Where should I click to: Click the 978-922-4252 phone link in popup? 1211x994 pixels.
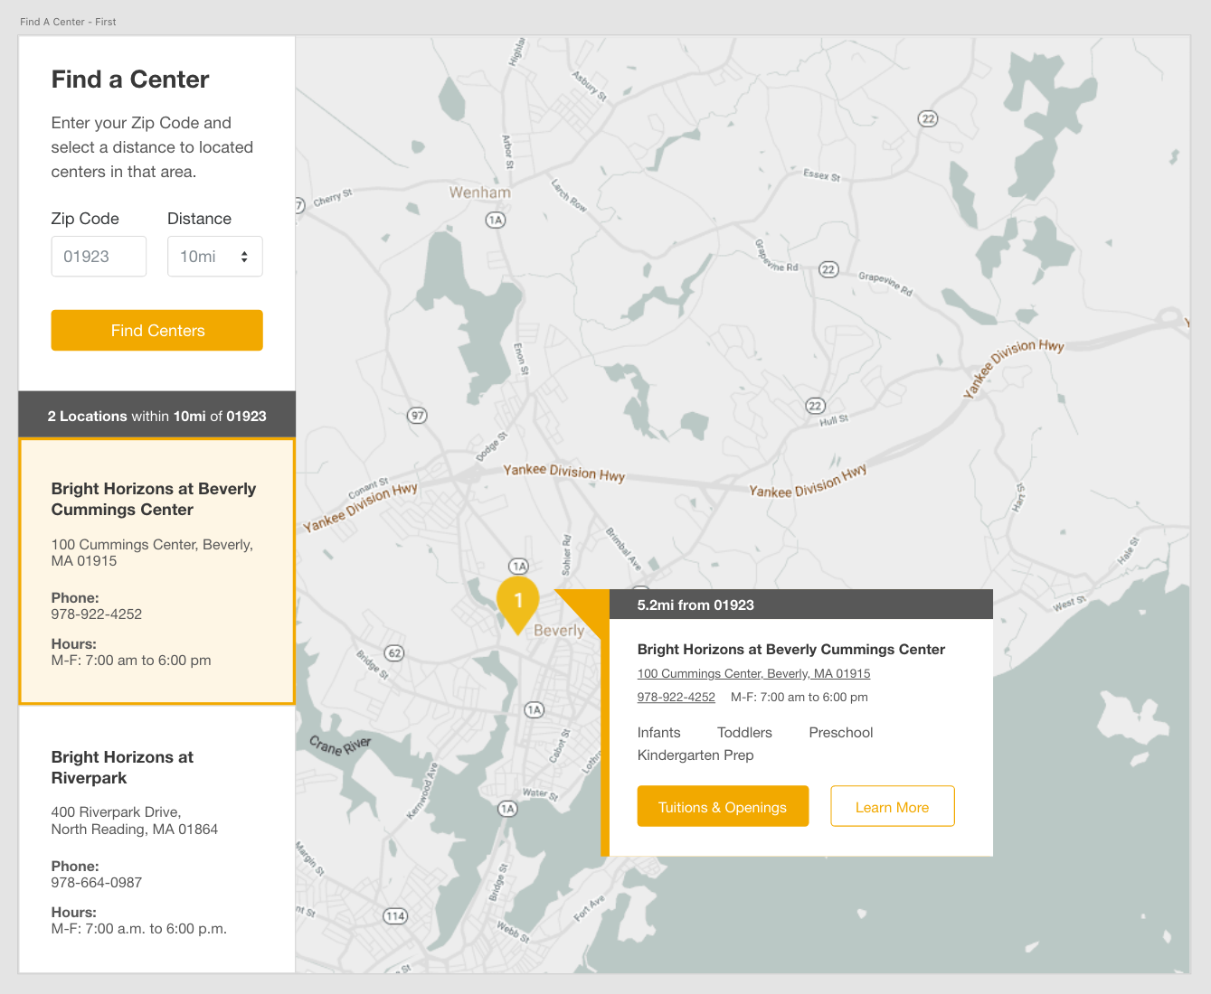pyautogui.click(x=676, y=697)
